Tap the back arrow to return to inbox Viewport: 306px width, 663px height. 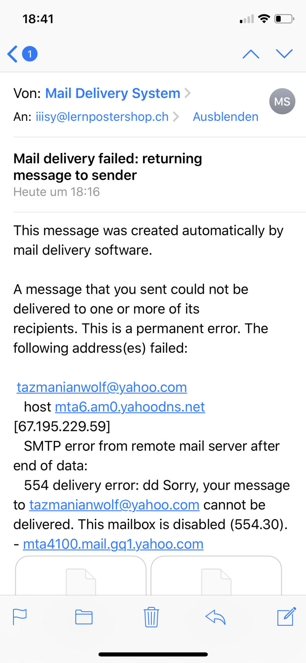(12, 54)
